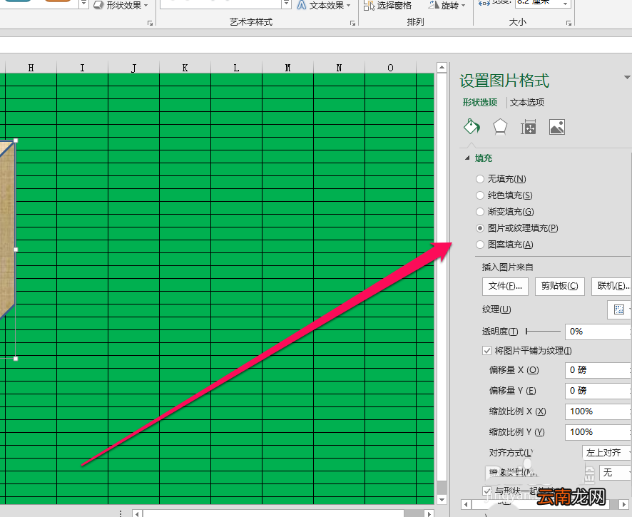The width and height of the screenshot is (632, 517).
Task: Click the width 8.2 厘米 field
Action: [x=538, y=3]
